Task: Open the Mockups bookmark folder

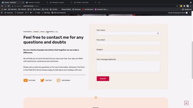Action: pyautogui.click(x=77, y=9)
